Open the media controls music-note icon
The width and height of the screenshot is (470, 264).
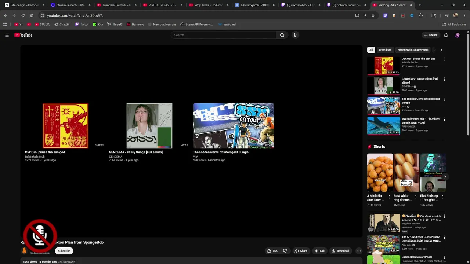tap(447, 15)
